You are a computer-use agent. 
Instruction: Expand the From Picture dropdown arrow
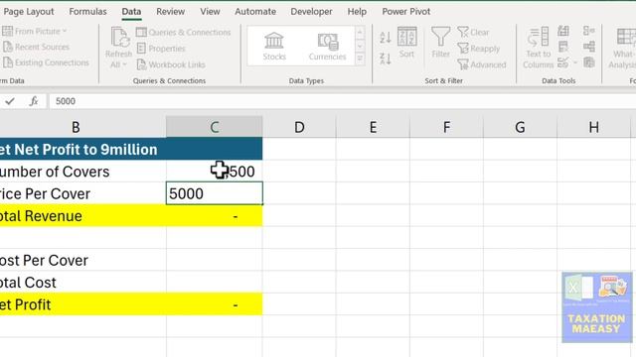click(x=65, y=31)
